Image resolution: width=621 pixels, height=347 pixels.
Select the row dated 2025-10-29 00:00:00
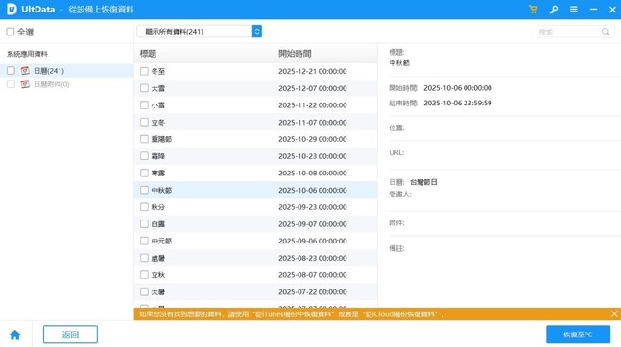(x=255, y=139)
